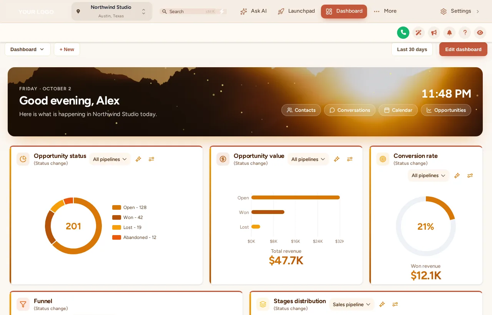Open filter settings icon on Stages distribution card
This screenshot has width=492, height=315.
pyautogui.click(x=395, y=304)
